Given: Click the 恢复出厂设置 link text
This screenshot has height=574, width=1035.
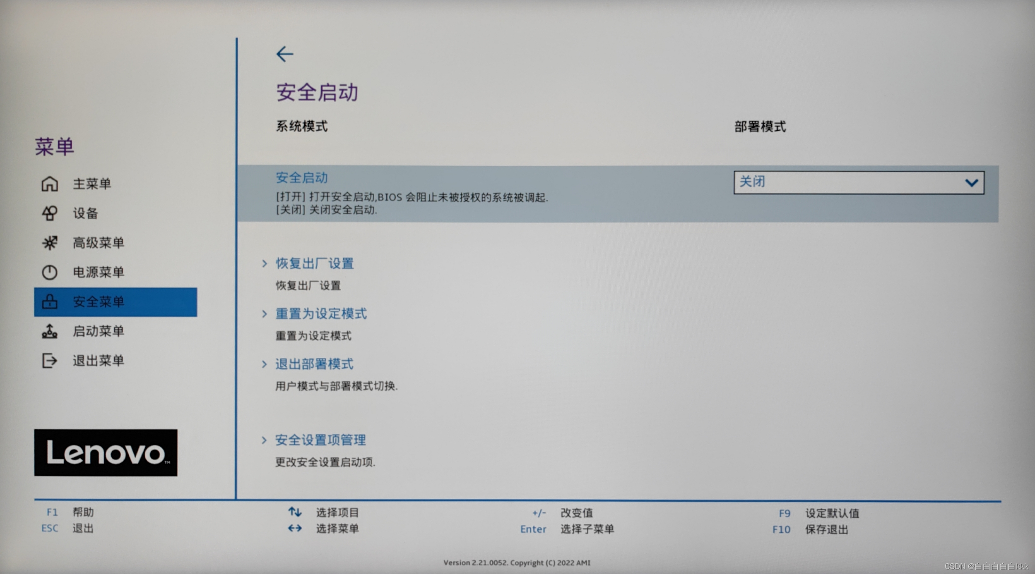Looking at the screenshot, I should pyautogui.click(x=315, y=263).
